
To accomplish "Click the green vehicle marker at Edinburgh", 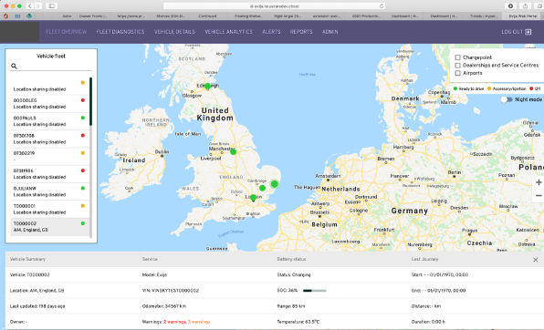I will [x=207, y=87].
